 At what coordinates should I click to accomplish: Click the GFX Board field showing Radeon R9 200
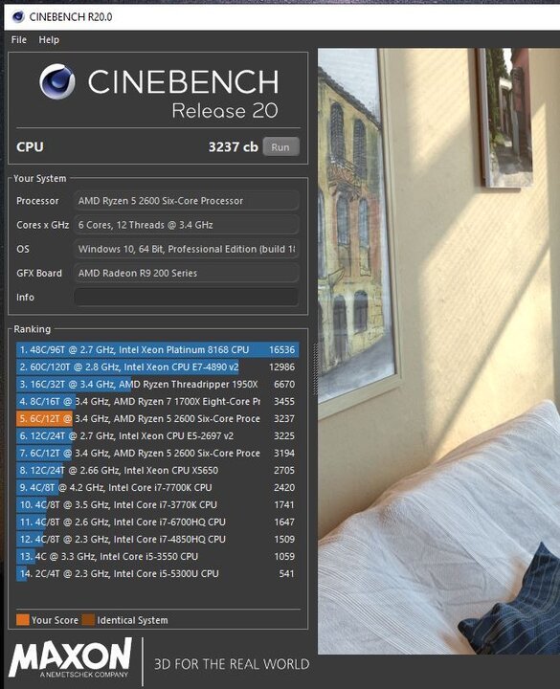[x=187, y=274]
